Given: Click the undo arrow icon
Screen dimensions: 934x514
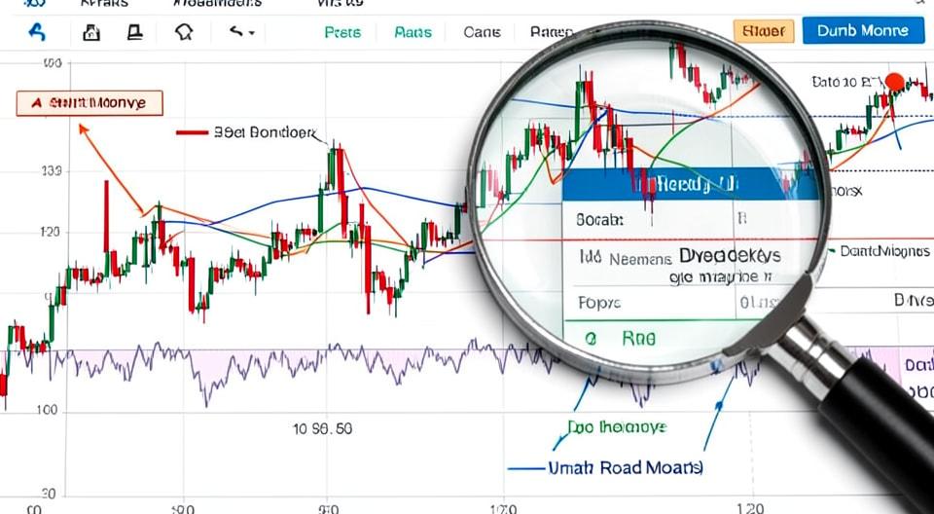Looking at the screenshot, I should click(x=235, y=31).
